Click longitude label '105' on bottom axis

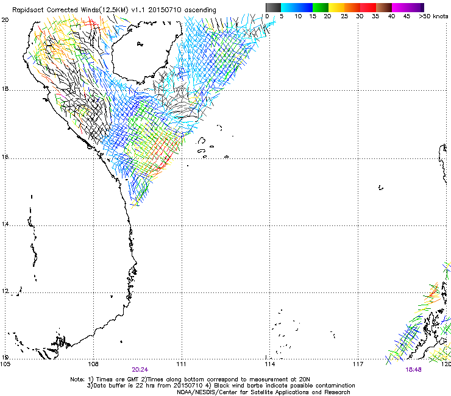(x=5, y=364)
